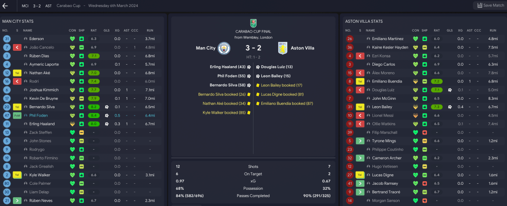
Task: Sort Man City stats by RAT column
Action: point(93,30)
